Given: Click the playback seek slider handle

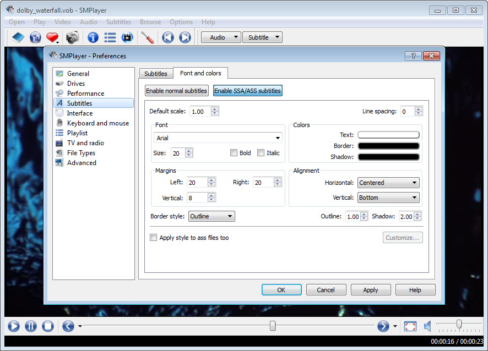Looking at the screenshot, I should pos(273,326).
